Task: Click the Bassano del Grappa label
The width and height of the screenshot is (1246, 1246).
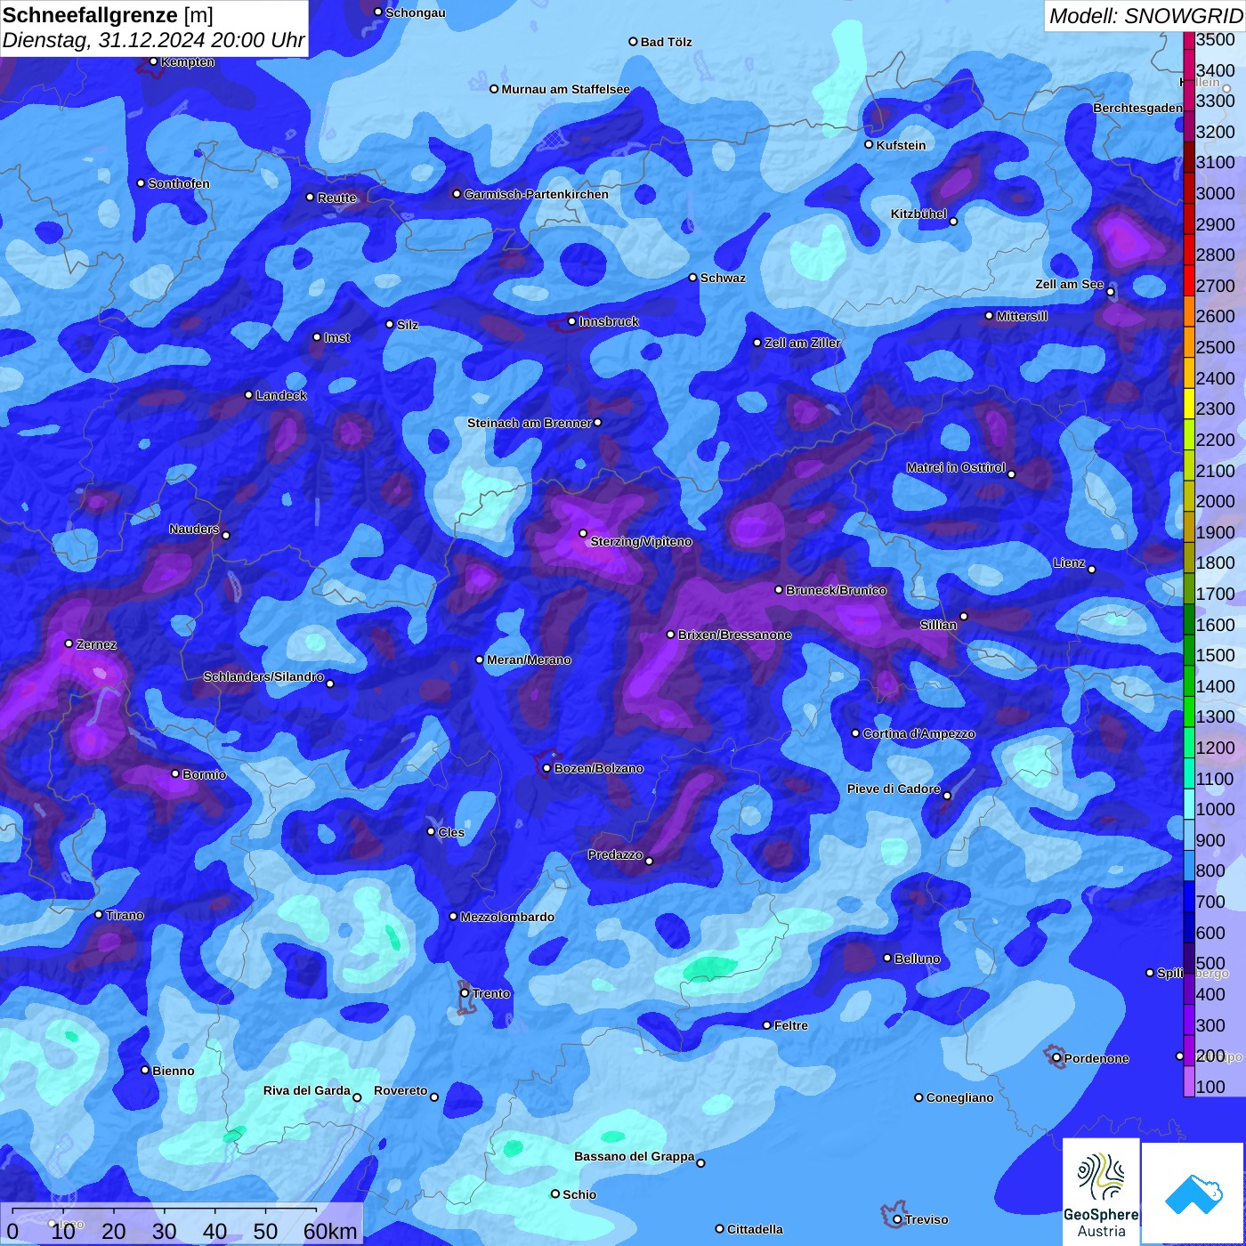Action: pyautogui.click(x=634, y=1156)
